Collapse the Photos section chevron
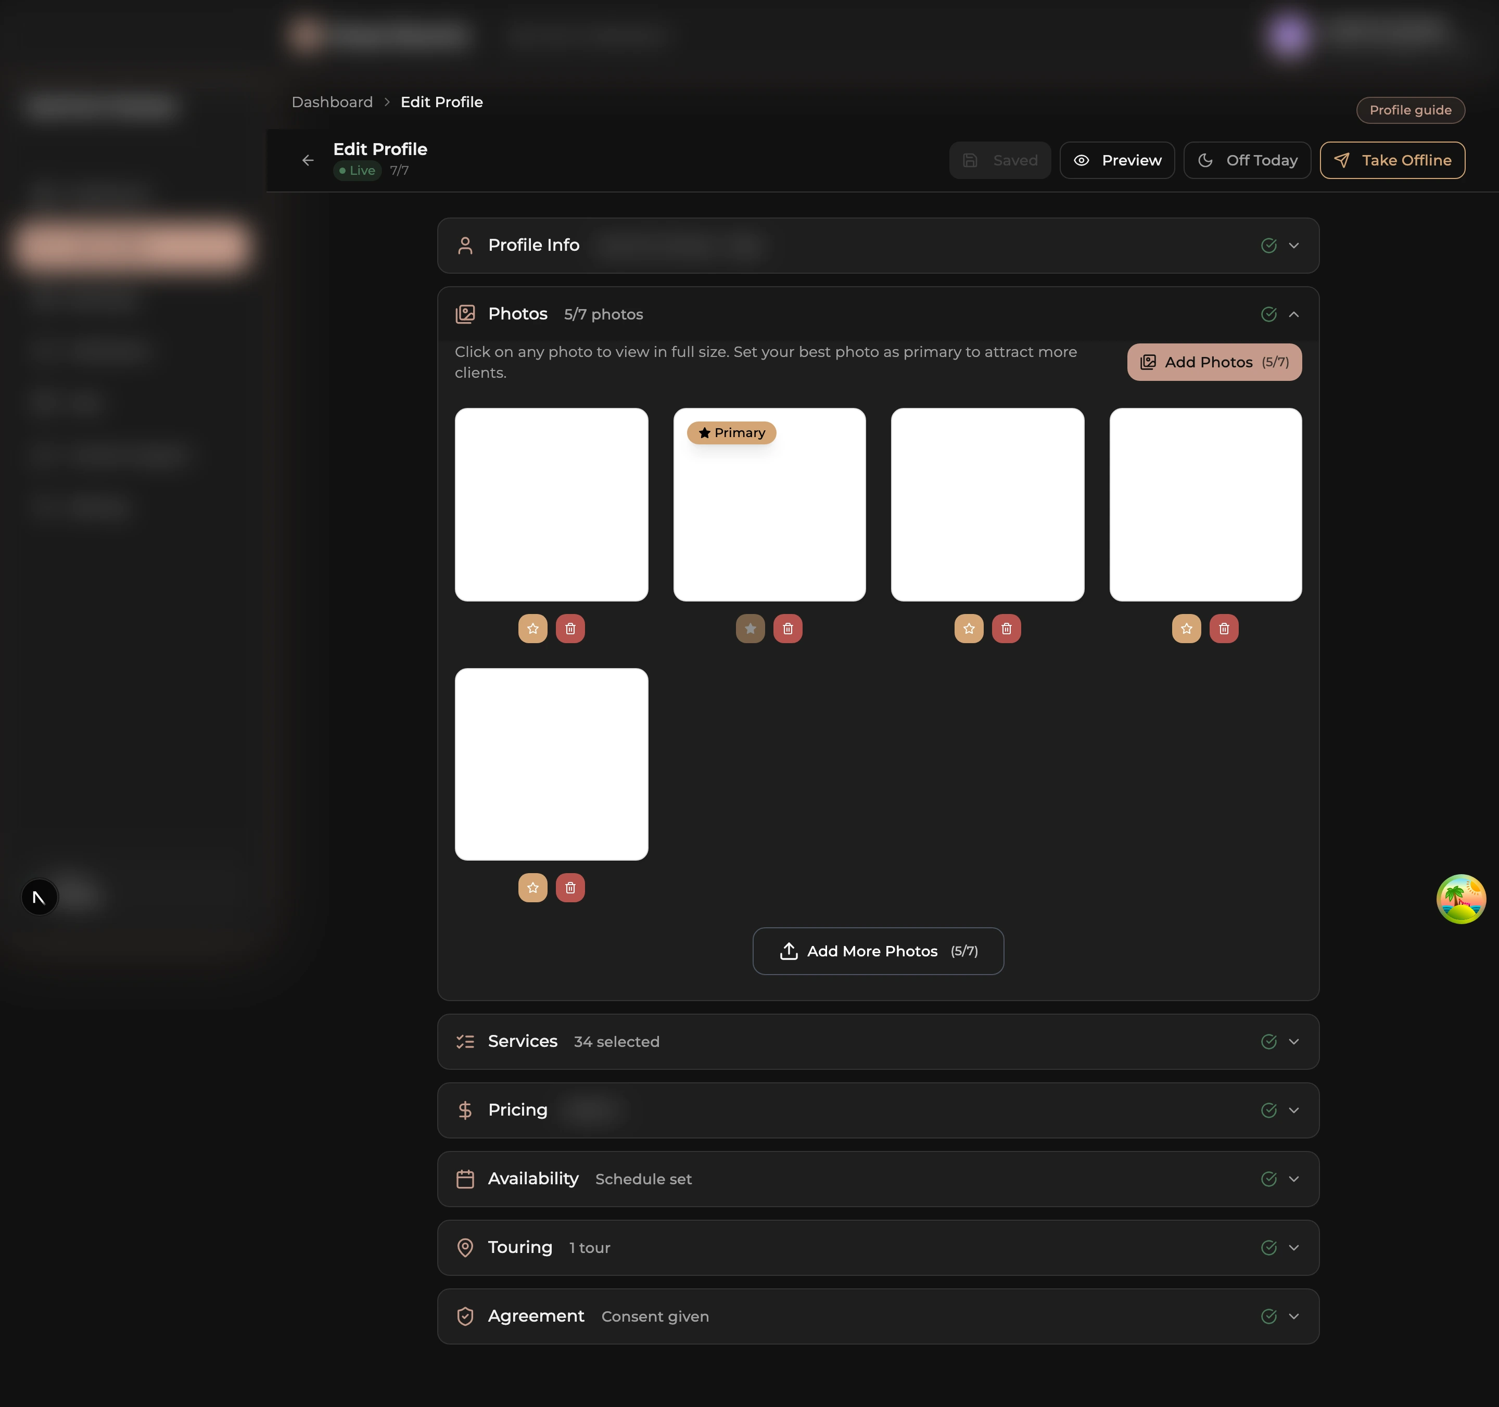The height and width of the screenshot is (1407, 1499). (x=1293, y=314)
